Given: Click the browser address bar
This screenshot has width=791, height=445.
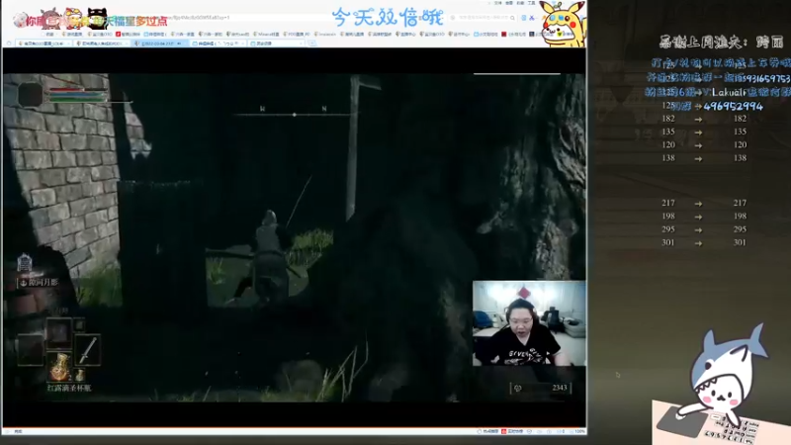Looking at the screenshot, I should [x=242, y=18].
